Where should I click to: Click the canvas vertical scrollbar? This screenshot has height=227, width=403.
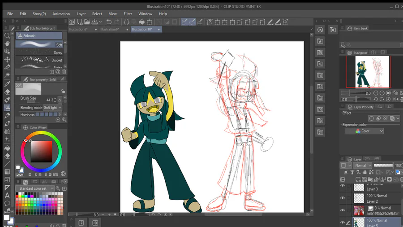312,120
